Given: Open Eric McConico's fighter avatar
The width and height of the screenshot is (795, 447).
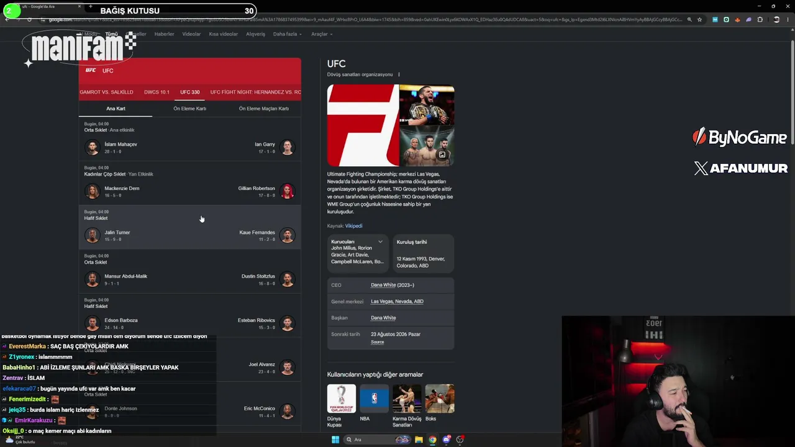Looking at the screenshot, I should pyautogui.click(x=287, y=412).
